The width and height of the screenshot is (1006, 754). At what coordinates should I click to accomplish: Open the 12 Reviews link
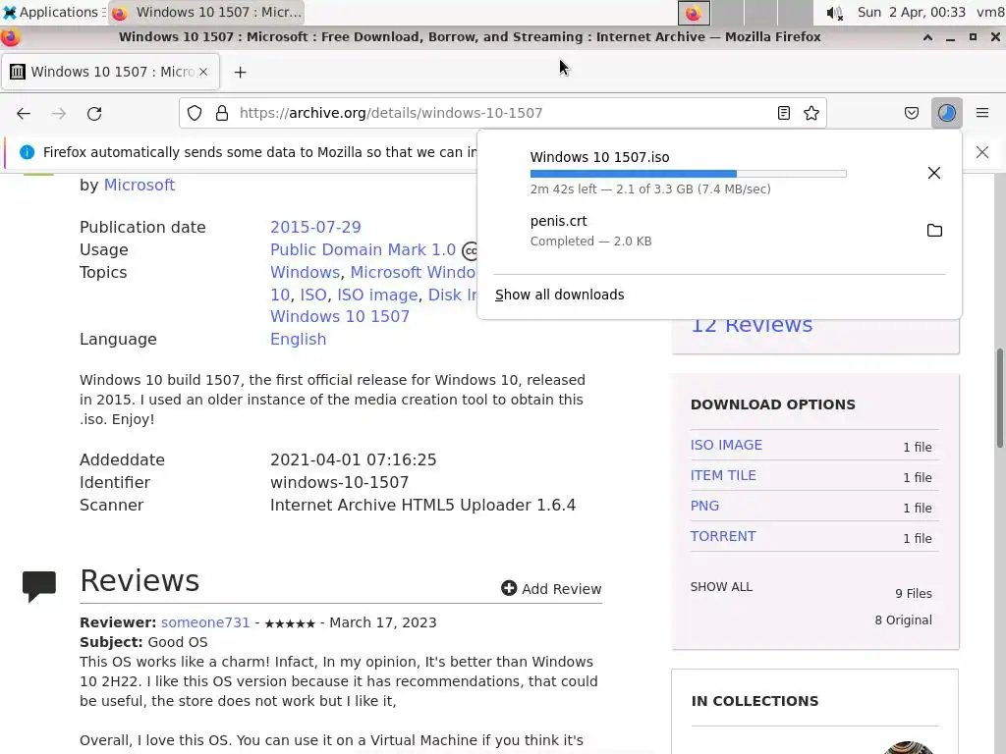[x=752, y=324]
